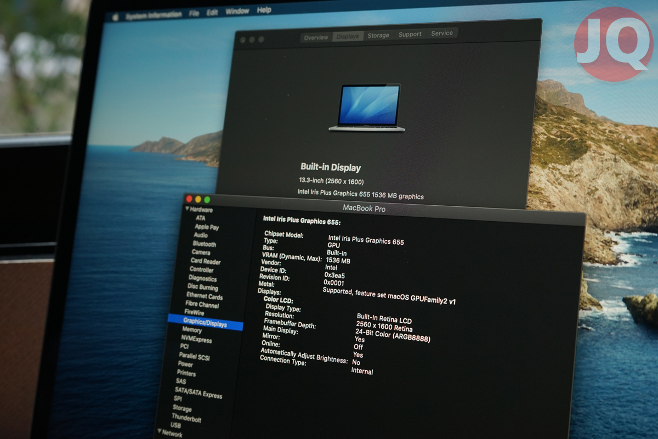Select Storage in the hardware sidebar
This screenshot has width=658, height=439.
(182, 408)
